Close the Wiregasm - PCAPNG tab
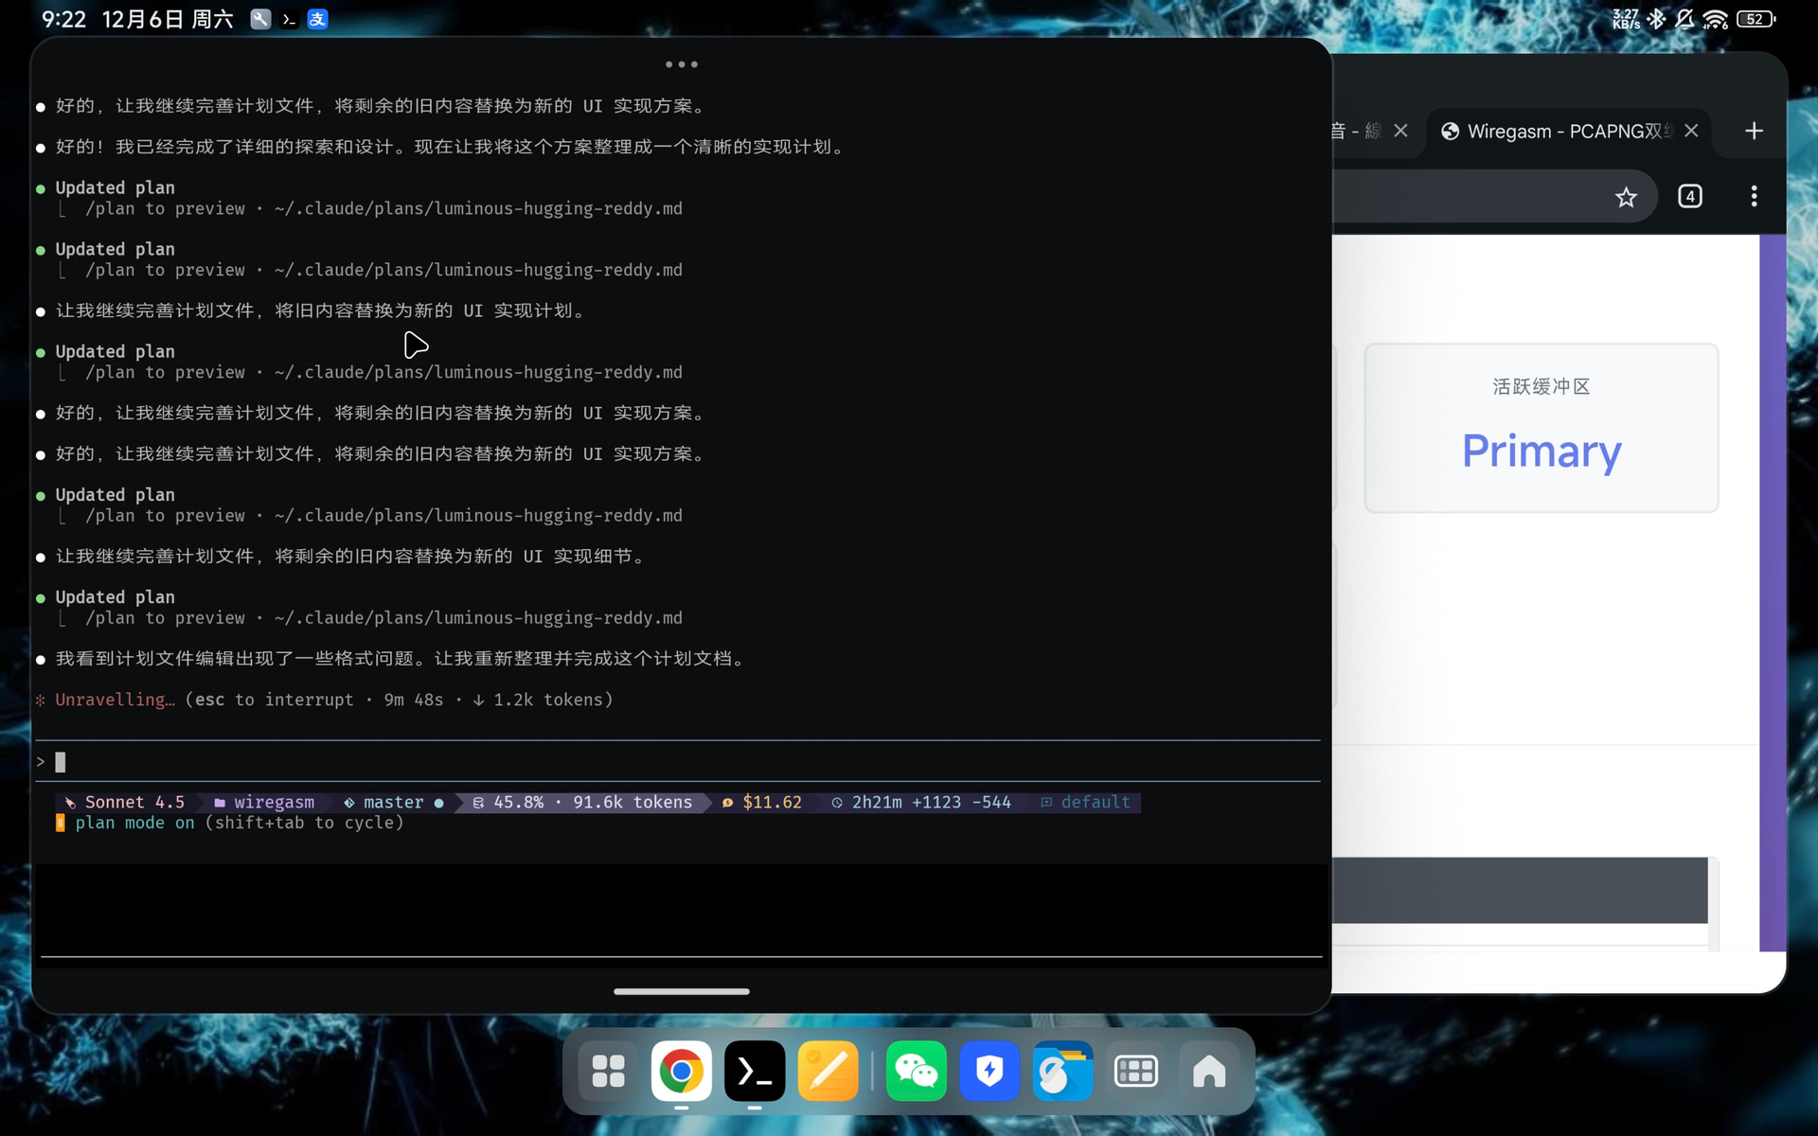Image resolution: width=1818 pixels, height=1136 pixels. pyautogui.click(x=1691, y=131)
